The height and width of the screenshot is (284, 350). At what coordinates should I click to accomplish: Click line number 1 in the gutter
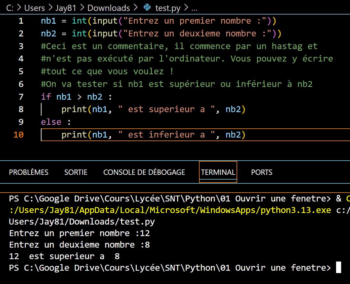[x=21, y=21]
